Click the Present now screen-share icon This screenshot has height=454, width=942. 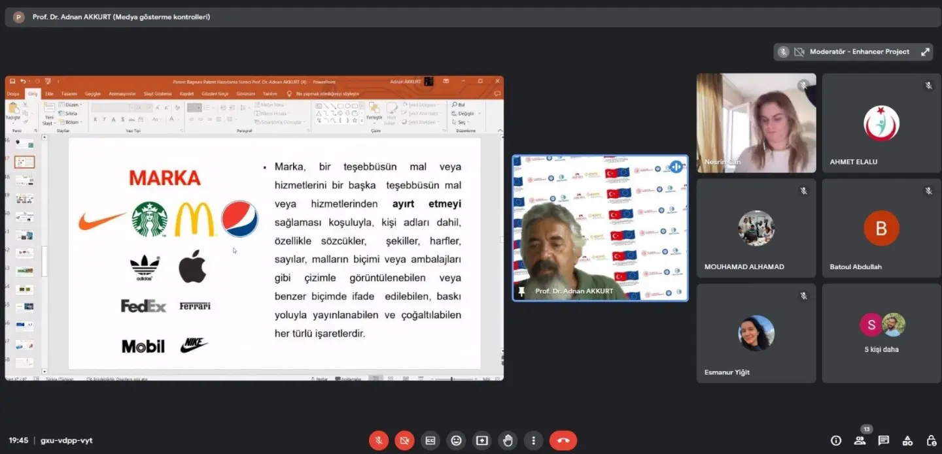[482, 440]
